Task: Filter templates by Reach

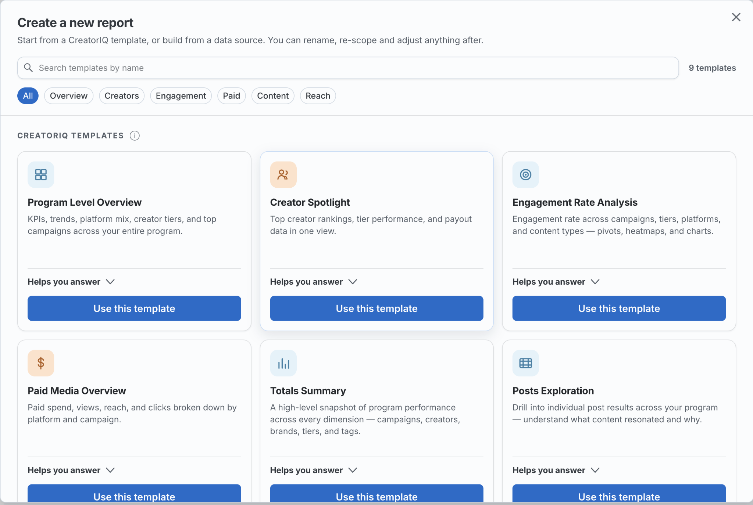Action: tap(318, 95)
